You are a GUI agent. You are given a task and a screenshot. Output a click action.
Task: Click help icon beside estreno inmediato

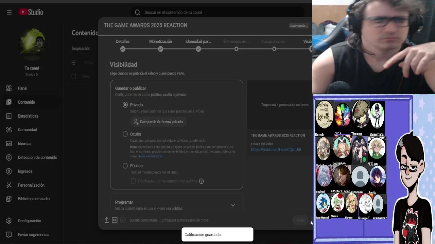tap(201, 181)
